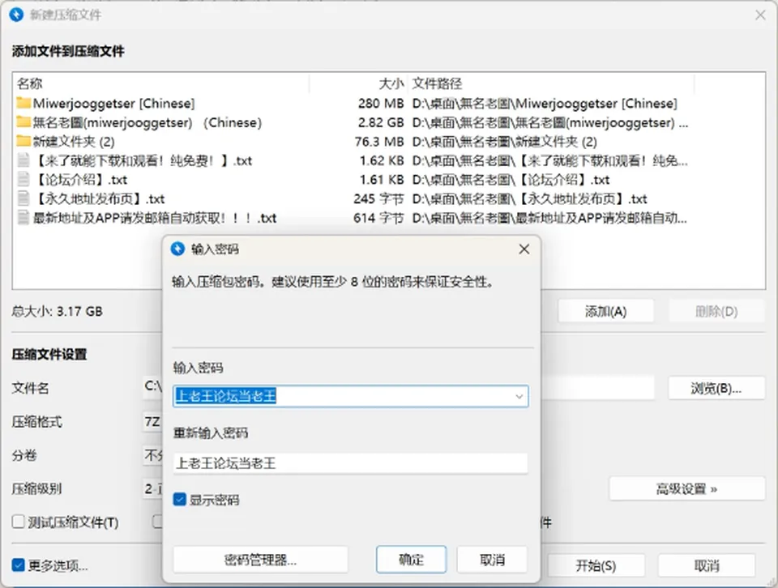Select the 新建文件夹 (2) folder name
Viewport: 778px width, 588px height.
[74, 142]
